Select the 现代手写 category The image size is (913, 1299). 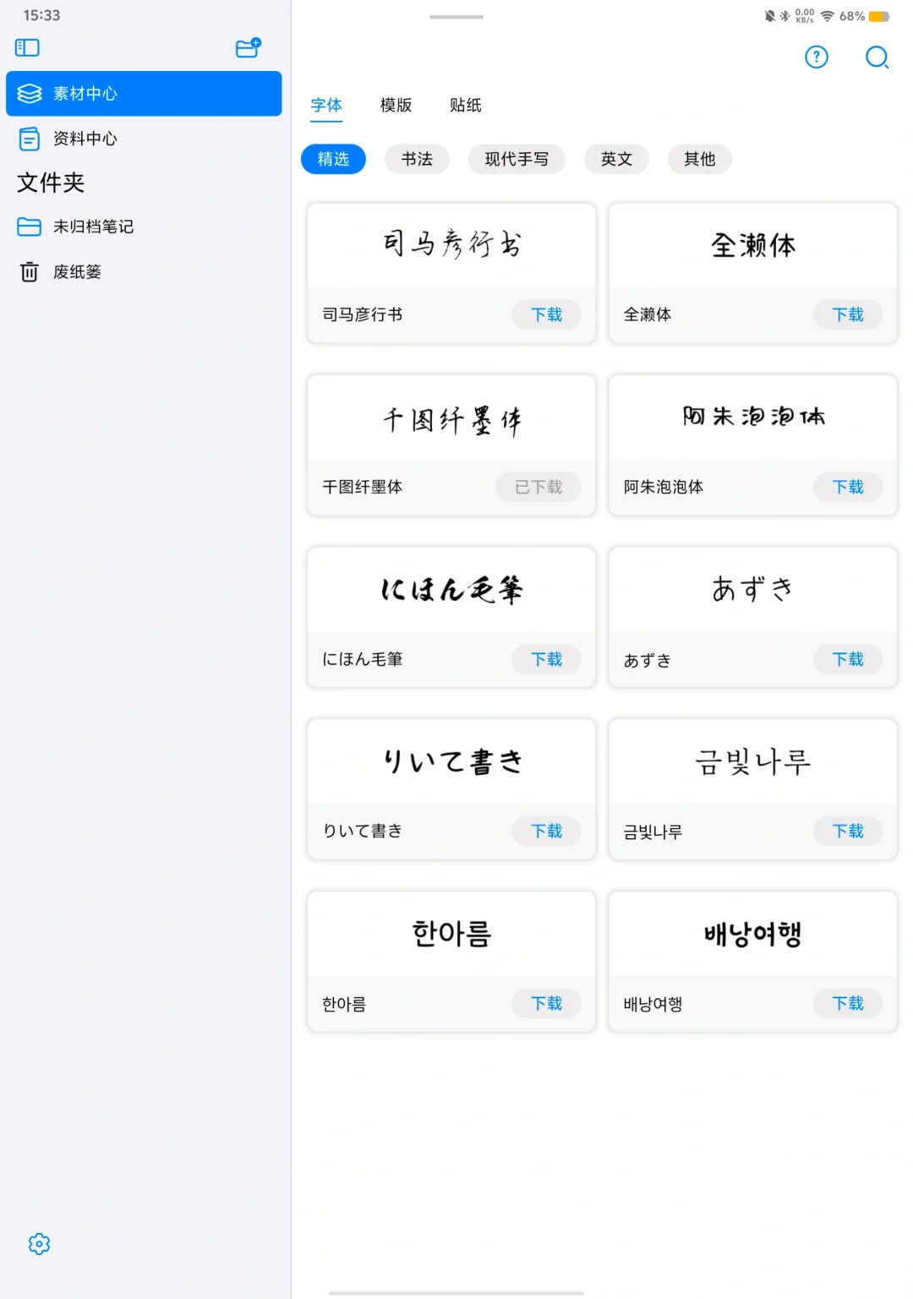[517, 159]
